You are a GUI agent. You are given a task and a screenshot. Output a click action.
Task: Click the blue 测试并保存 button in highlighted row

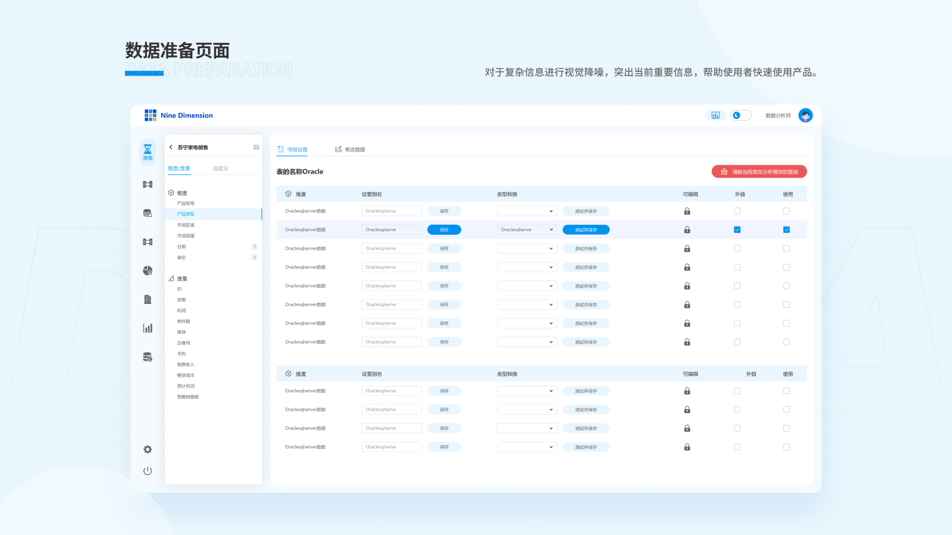tap(585, 229)
